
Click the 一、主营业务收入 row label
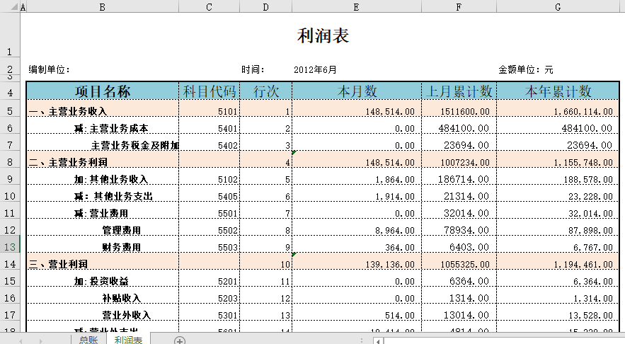[x=68, y=111]
